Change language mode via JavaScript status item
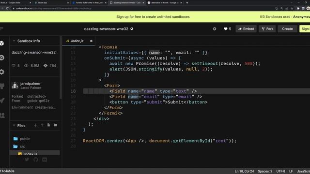 tap(303, 171)
